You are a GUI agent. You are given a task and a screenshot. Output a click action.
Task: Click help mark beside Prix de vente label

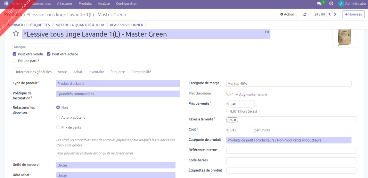210,102
